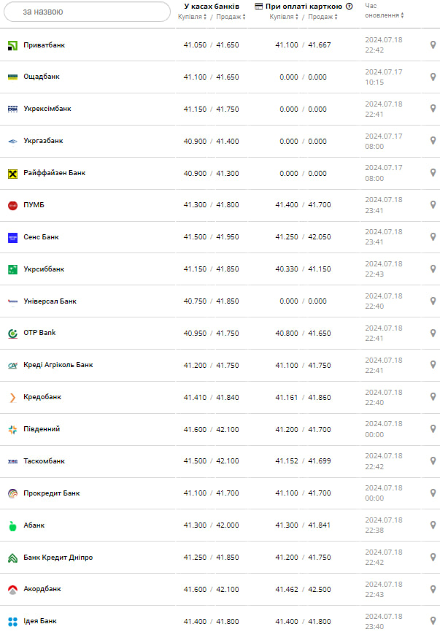440x632 pixels.
Task: Click the map pin icon for Приватбанк
Action: coord(433,45)
